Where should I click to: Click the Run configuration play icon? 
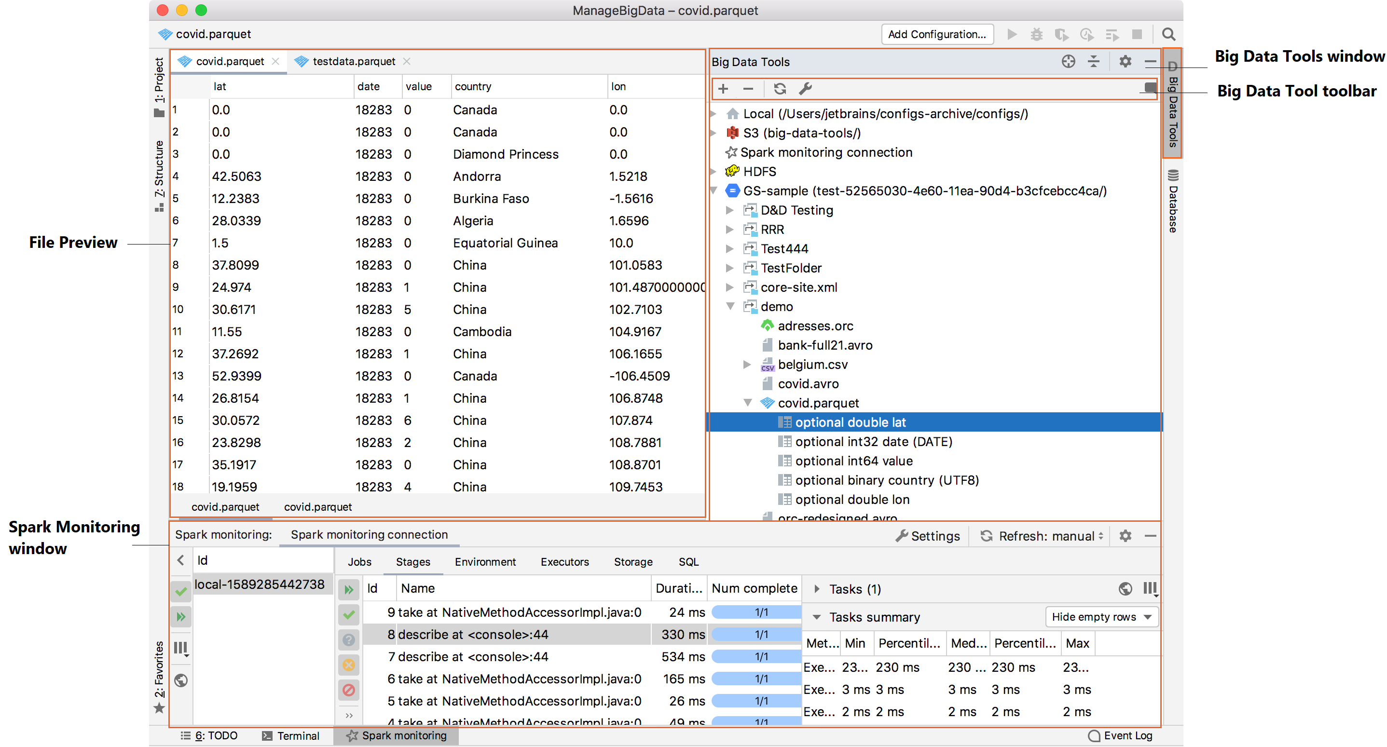pos(1012,34)
